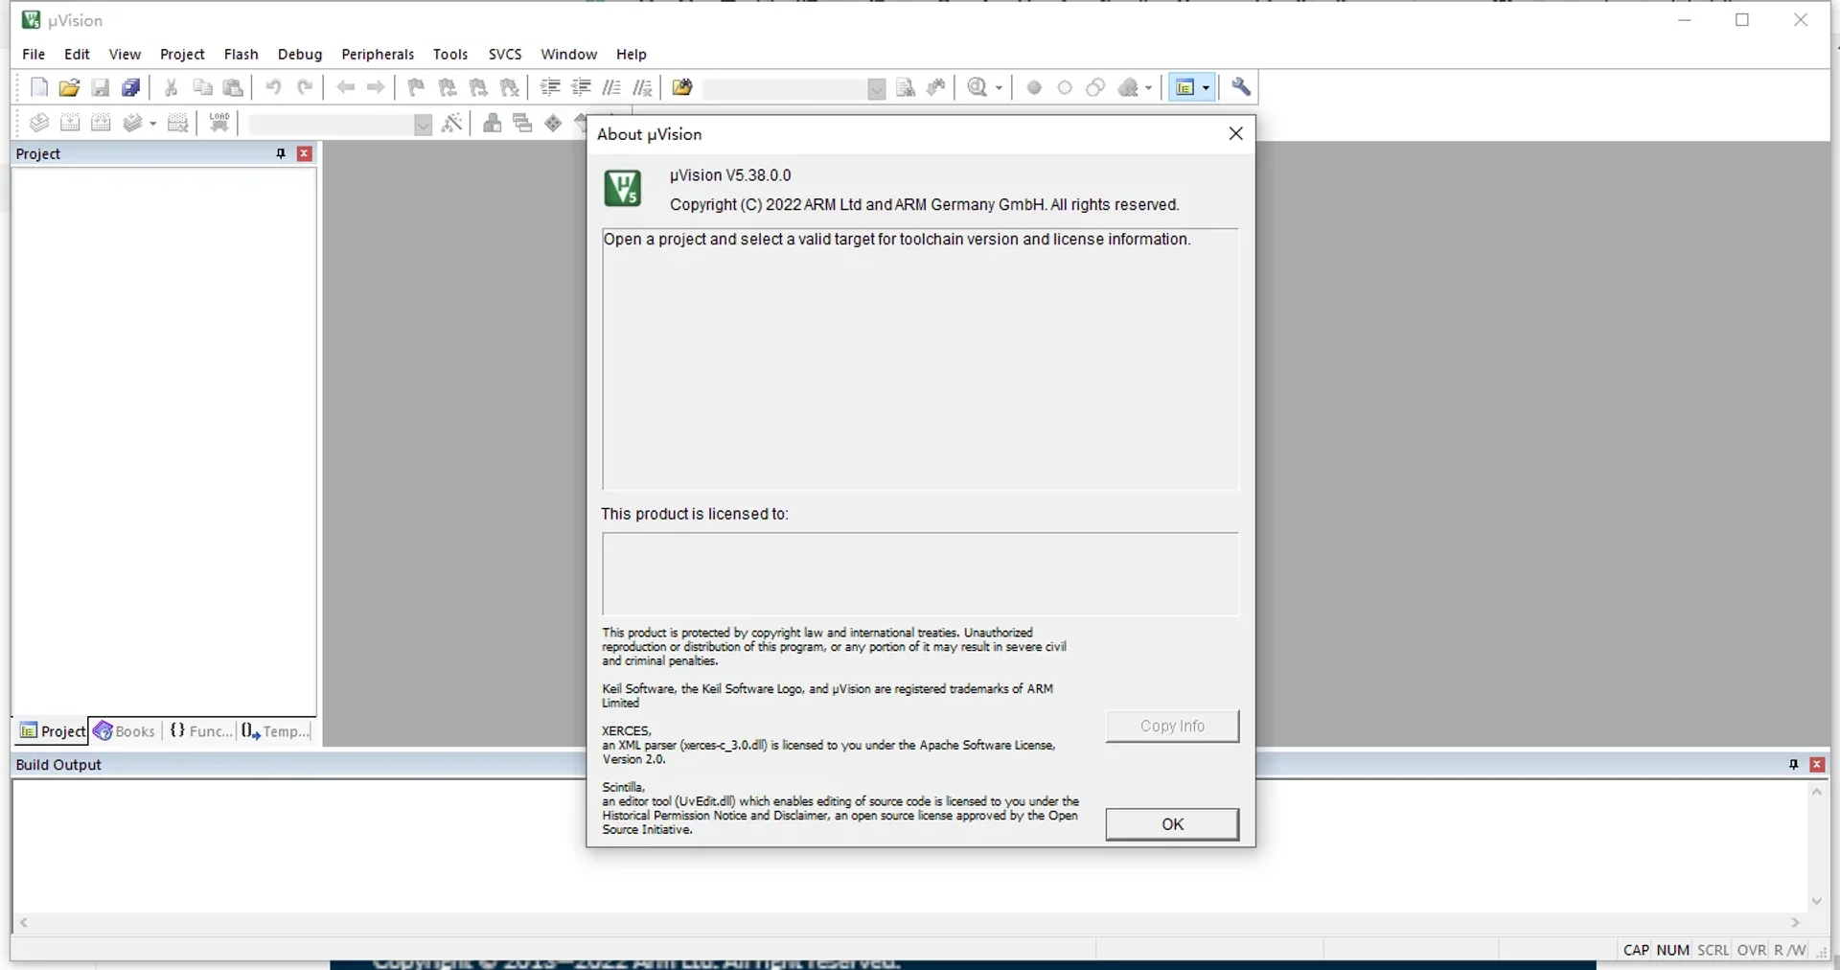The height and width of the screenshot is (970, 1840).
Task: Click the Target Options magic wand icon
Action: point(452,123)
